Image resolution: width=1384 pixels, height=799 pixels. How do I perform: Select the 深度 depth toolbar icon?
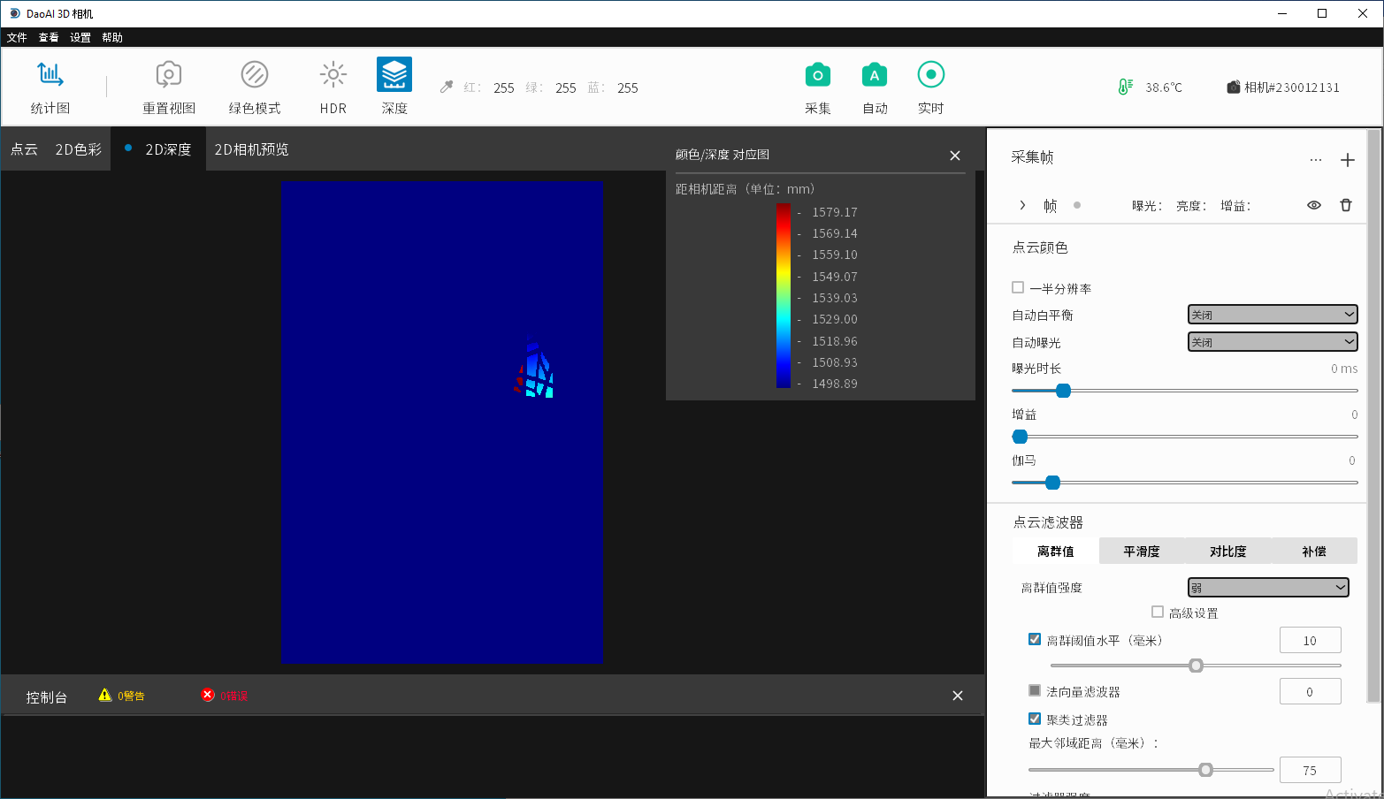pyautogui.click(x=394, y=75)
